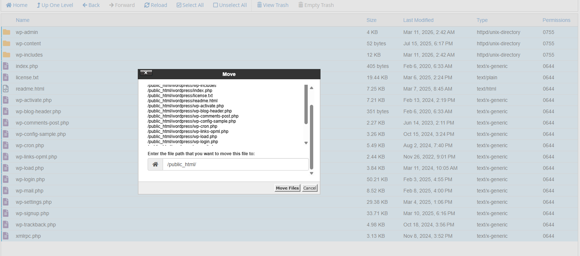Sort the listing by Size column
This screenshot has height=256, width=580.
[x=371, y=20]
